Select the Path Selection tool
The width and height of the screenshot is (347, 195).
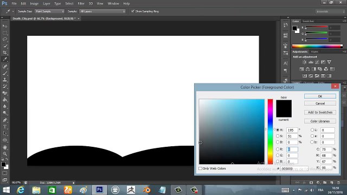click(x=5, y=133)
